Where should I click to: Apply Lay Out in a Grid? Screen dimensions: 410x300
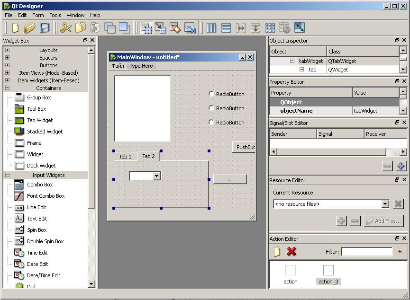270,28
